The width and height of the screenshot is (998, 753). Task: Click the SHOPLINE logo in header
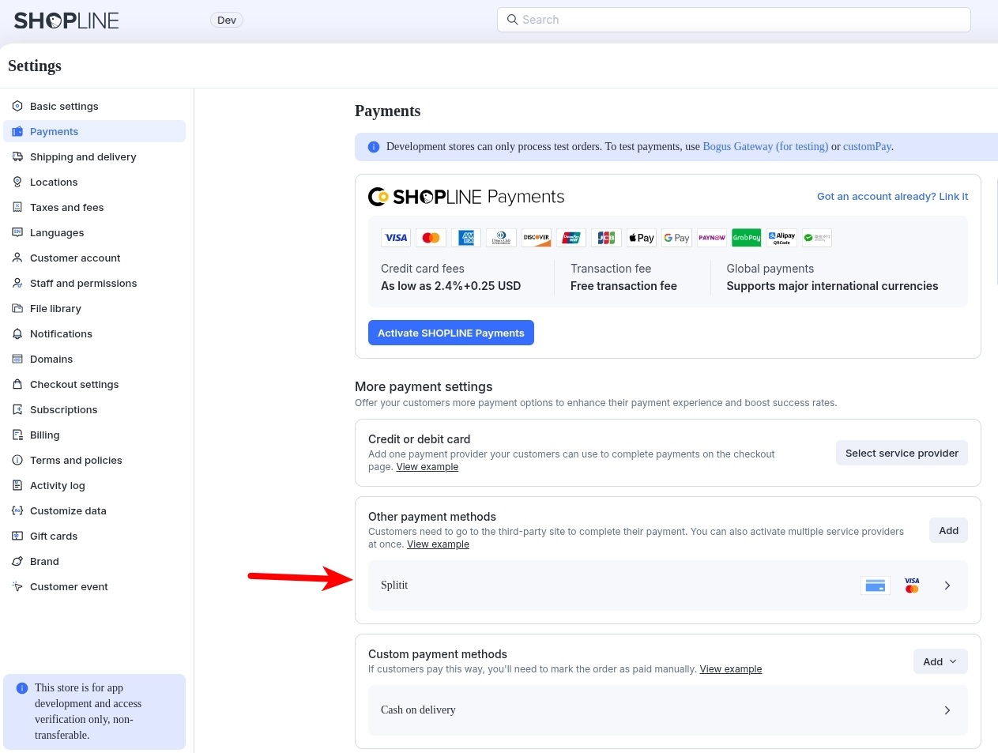pyautogui.click(x=66, y=21)
